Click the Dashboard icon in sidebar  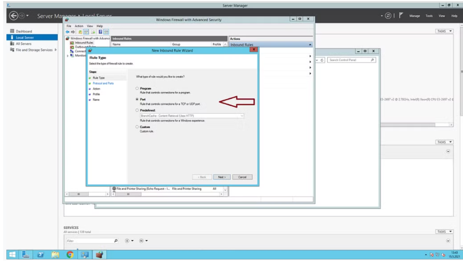(x=12, y=31)
